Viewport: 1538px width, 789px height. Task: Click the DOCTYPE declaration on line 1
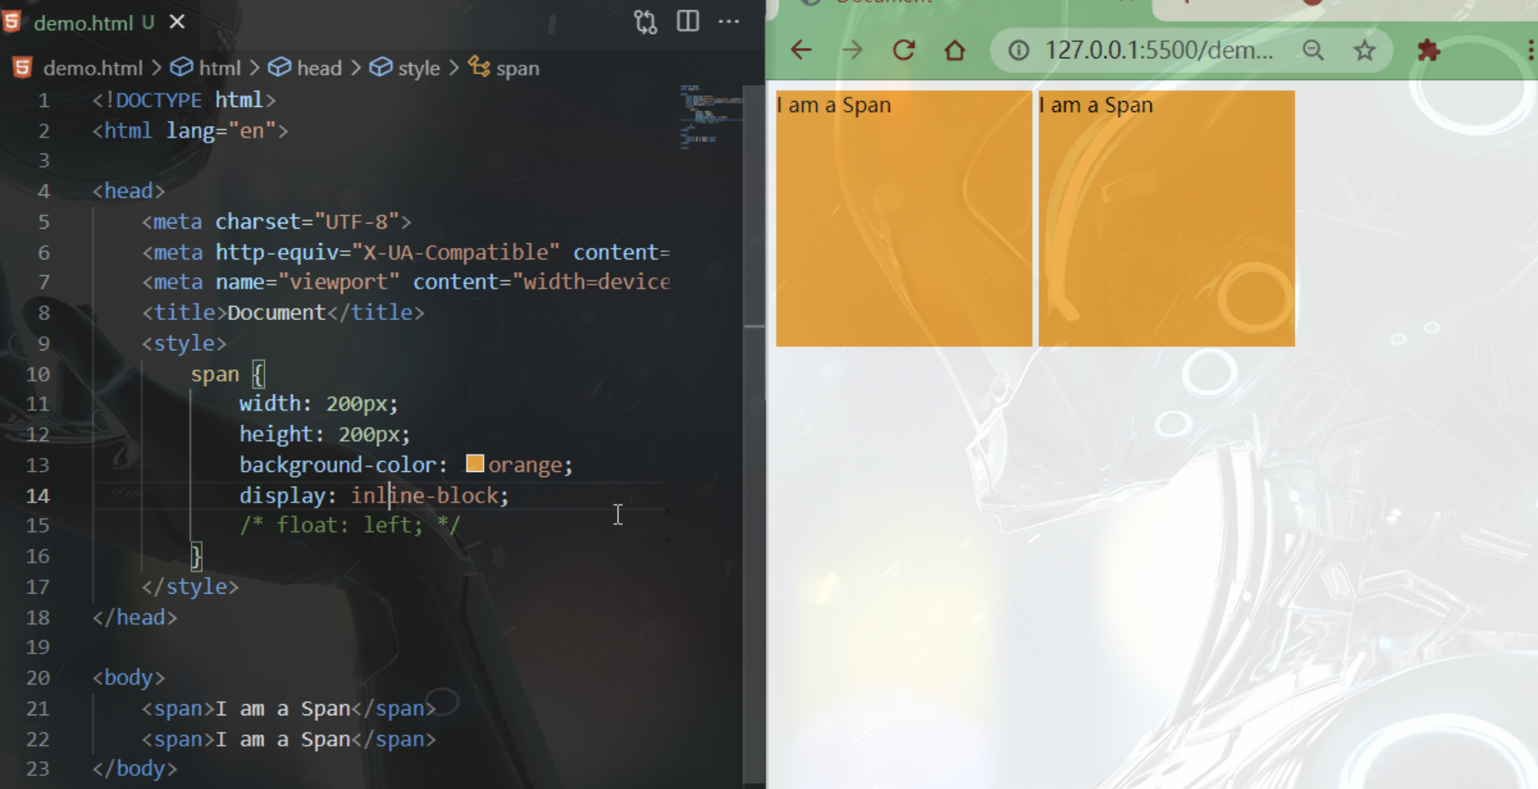coord(184,100)
